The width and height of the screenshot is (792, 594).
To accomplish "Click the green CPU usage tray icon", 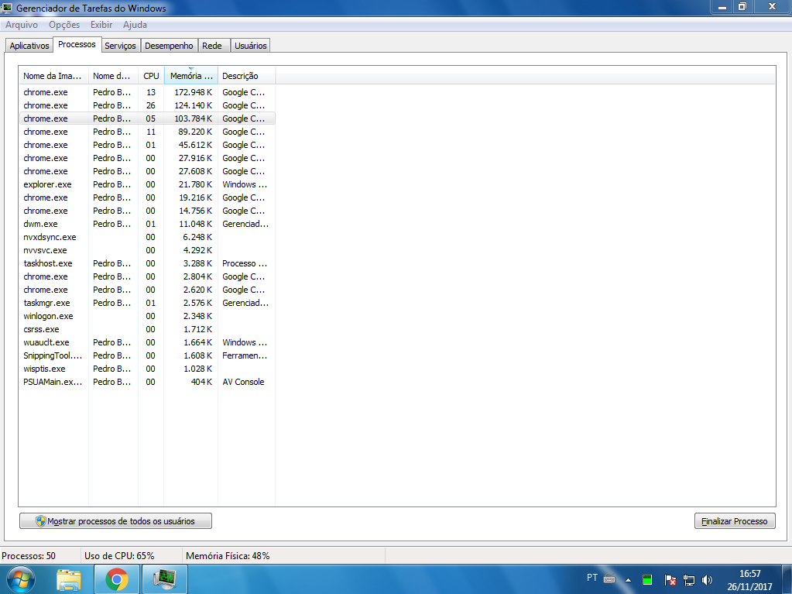I will [647, 579].
